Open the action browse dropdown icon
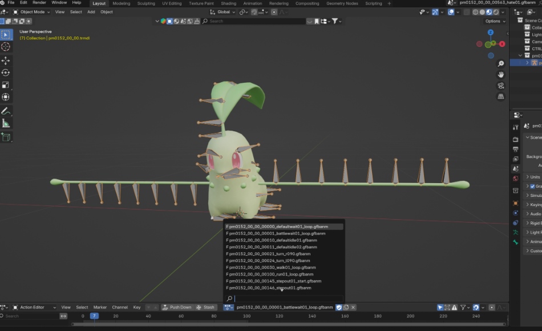The image size is (542, 331). coord(228,308)
